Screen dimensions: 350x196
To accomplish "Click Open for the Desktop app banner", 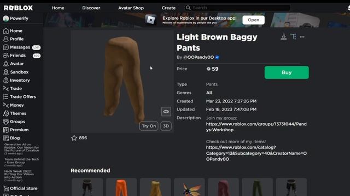I will pyautogui.click(x=254, y=20).
